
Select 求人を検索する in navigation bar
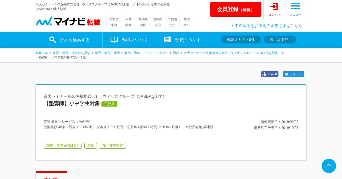pyautogui.click(x=69, y=40)
